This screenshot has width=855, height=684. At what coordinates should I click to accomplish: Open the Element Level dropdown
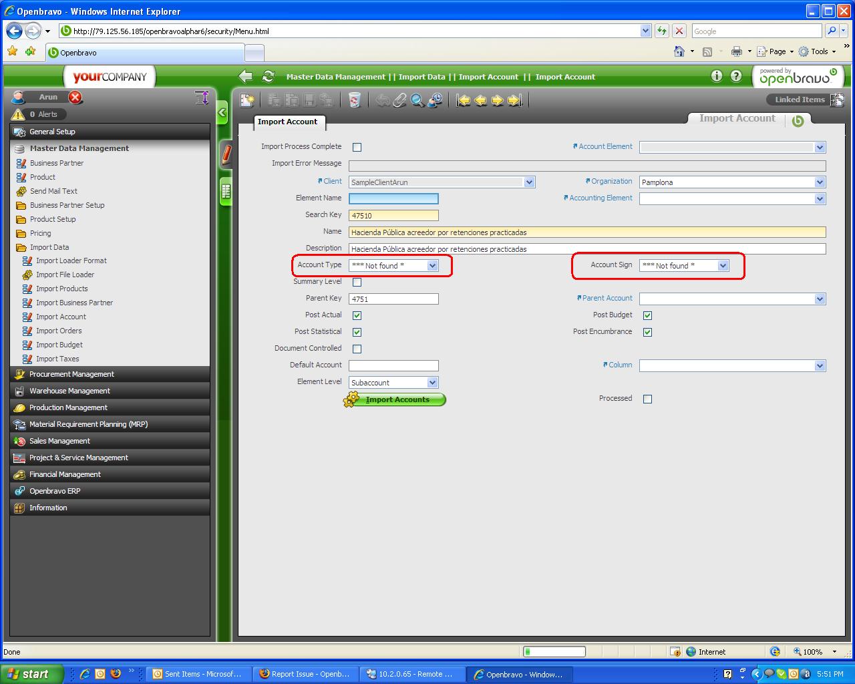pos(432,383)
